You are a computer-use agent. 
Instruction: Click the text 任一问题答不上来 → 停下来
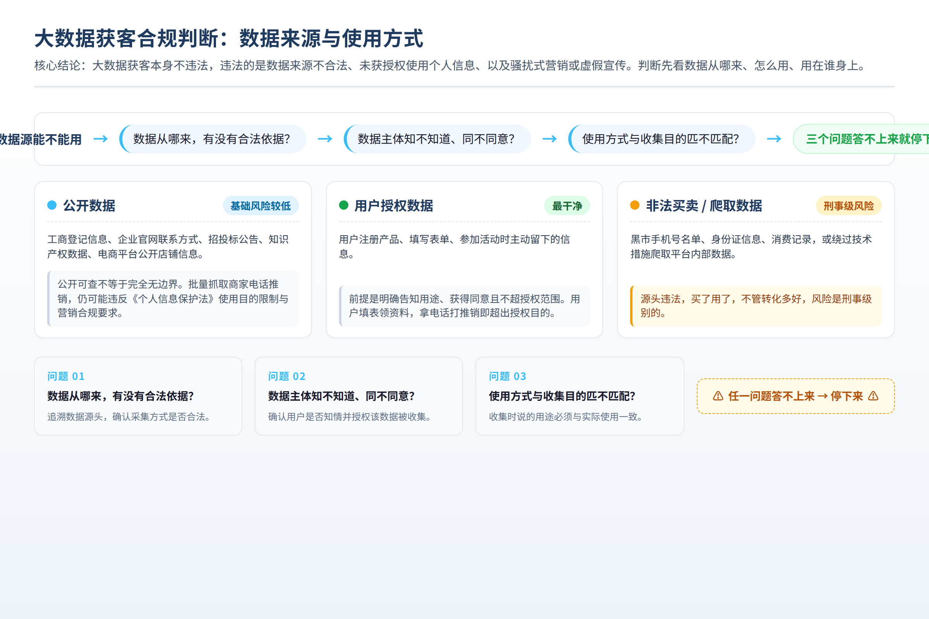pos(795,396)
